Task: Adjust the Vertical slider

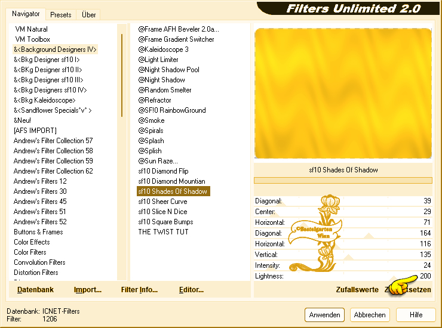Action: [343, 255]
